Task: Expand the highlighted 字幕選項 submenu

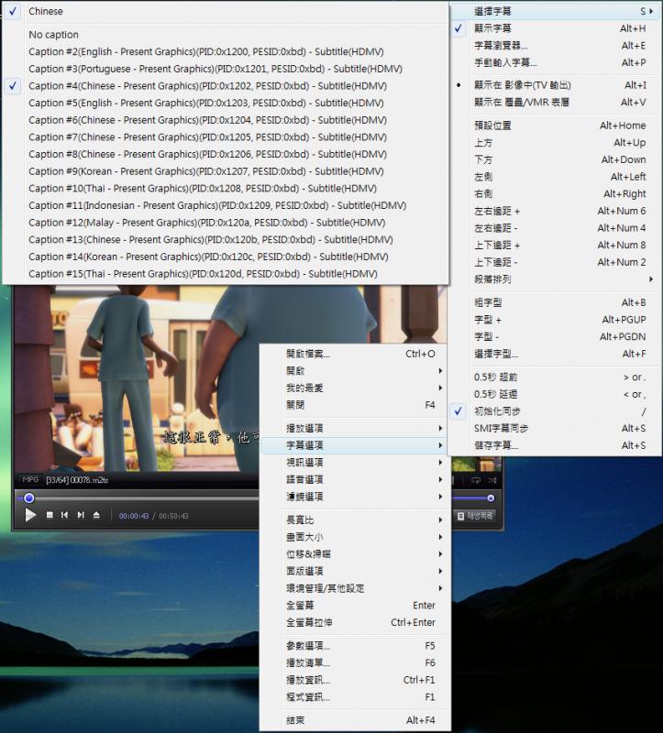Action: point(355,445)
